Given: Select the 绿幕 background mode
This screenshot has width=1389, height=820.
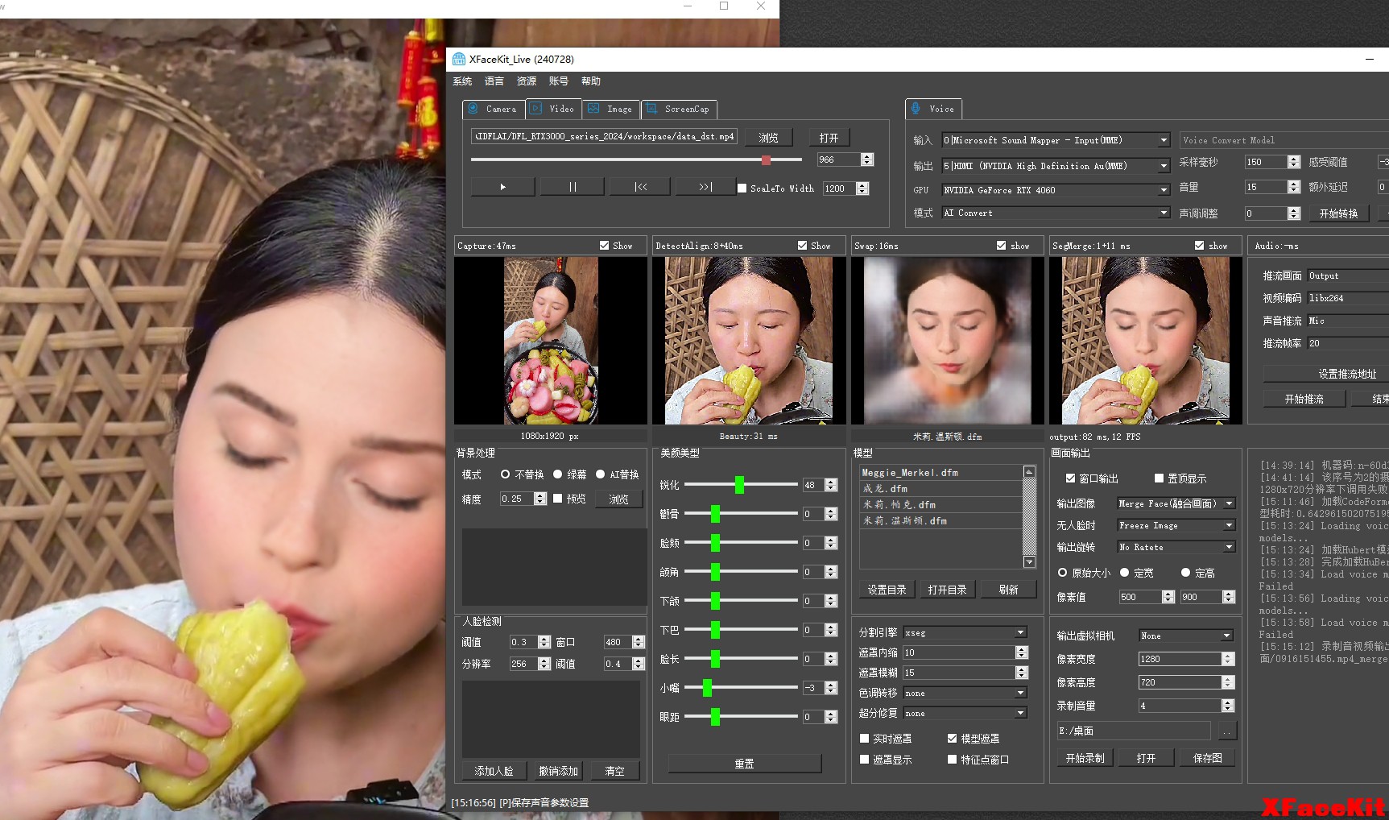Looking at the screenshot, I should click(x=557, y=474).
